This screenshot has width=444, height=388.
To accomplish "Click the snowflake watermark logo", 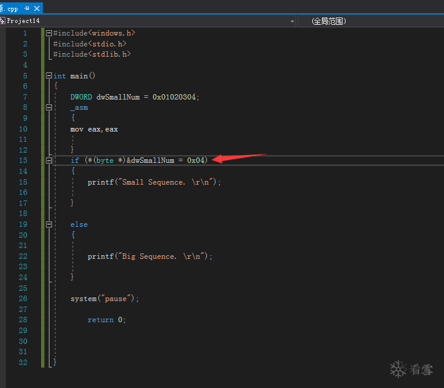I will (398, 369).
